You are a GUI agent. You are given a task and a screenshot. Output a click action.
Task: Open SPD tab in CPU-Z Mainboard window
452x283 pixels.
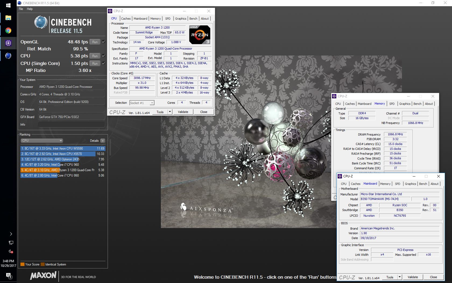pyautogui.click(x=397, y=184)
